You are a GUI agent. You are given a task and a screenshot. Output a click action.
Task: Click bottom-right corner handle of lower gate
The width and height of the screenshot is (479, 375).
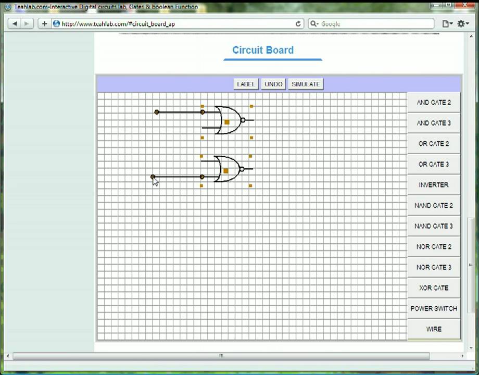click(250, 185)
